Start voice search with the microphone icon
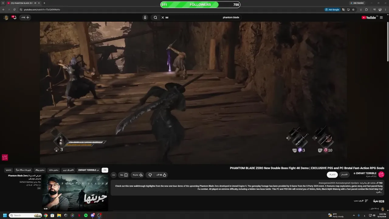Screen dimensions: 389x219 tap(145, 17)
